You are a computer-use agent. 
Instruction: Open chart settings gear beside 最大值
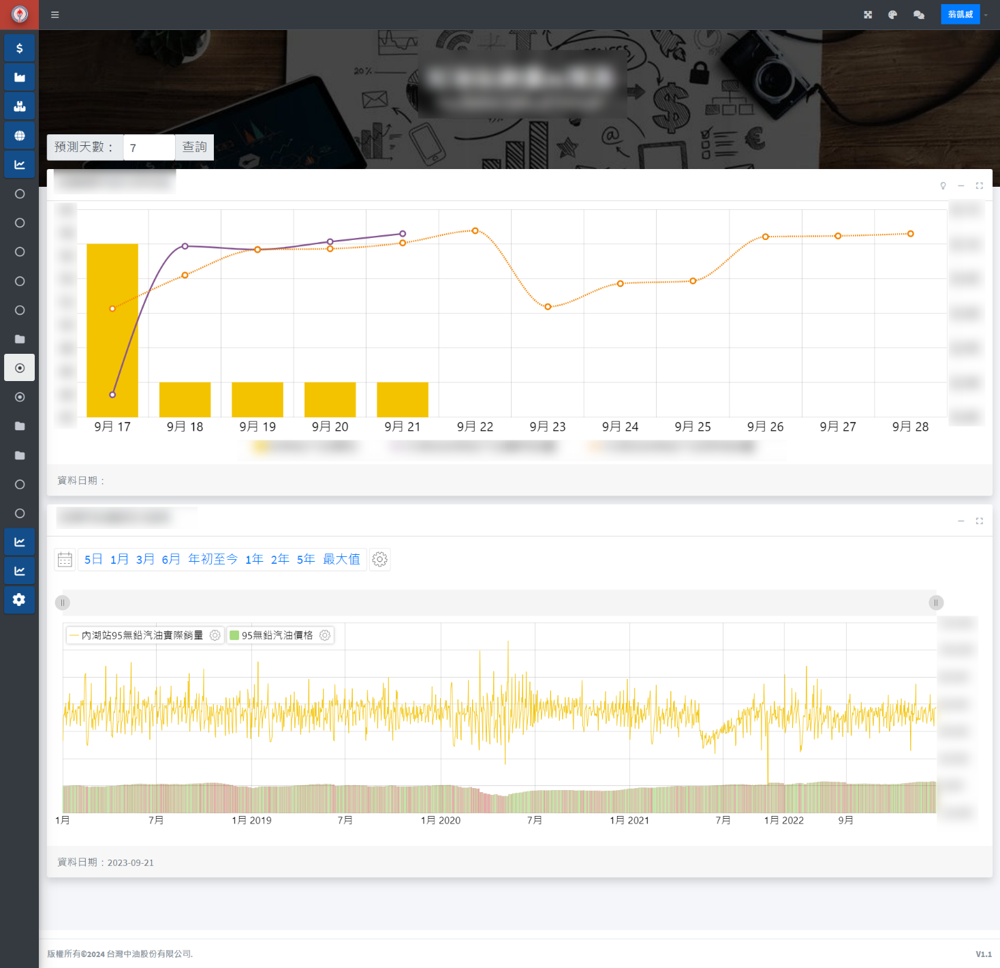coord(380,560)
